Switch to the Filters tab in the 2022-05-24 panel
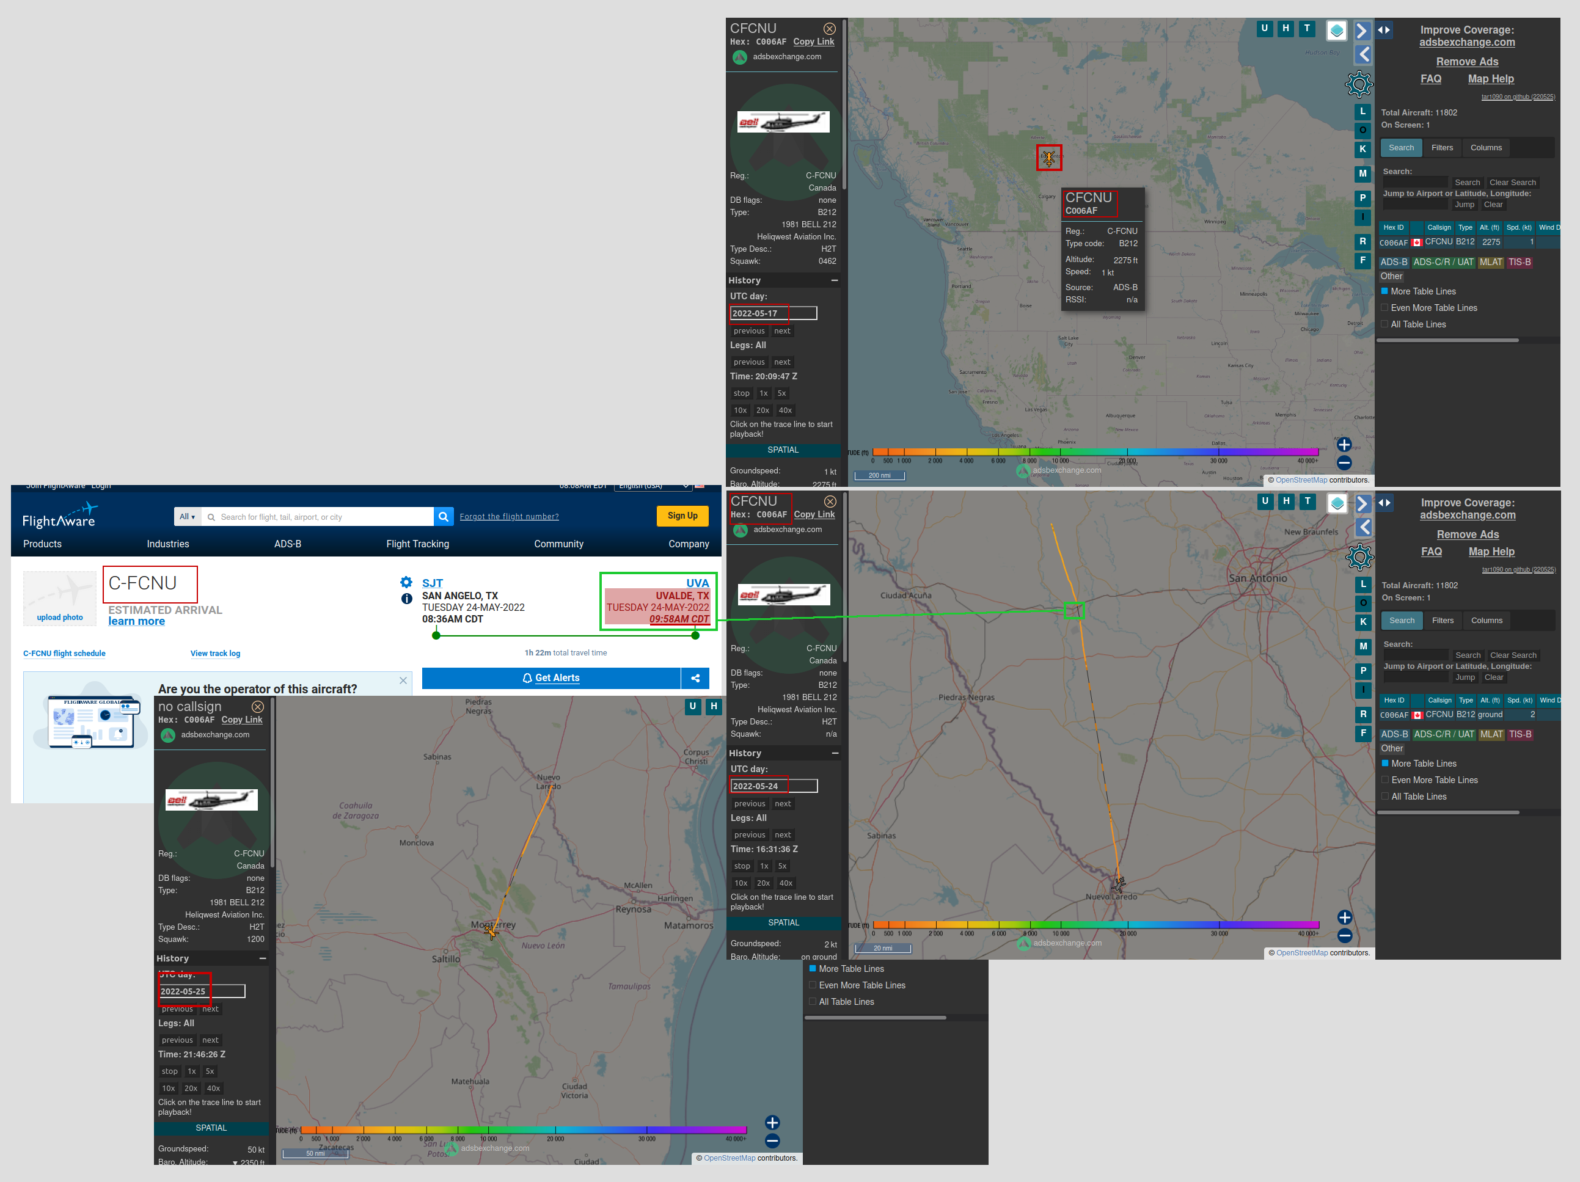 (1442, 620)
